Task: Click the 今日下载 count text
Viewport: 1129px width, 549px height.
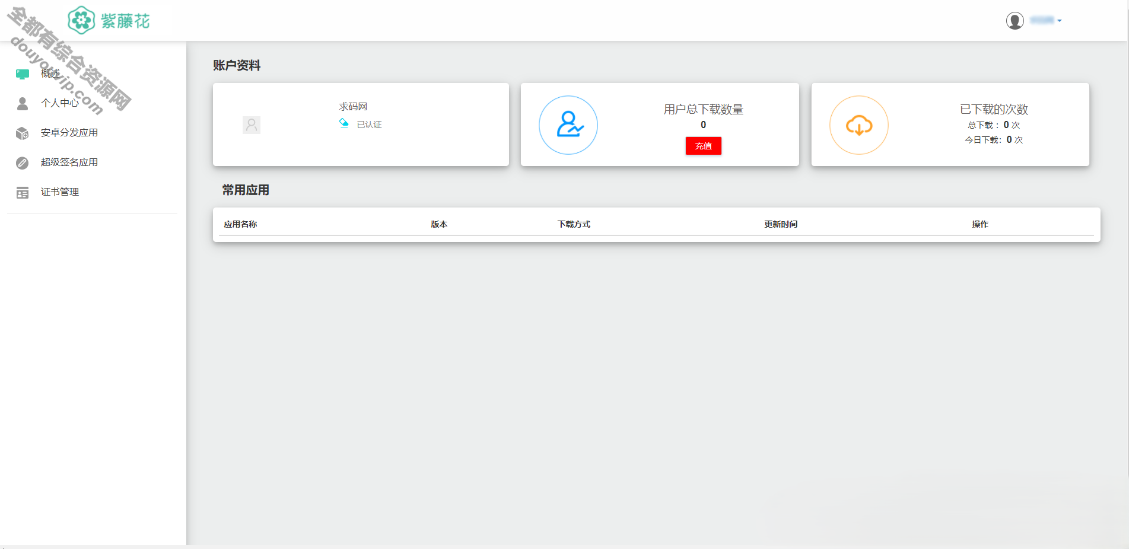Action: point(994,140)
